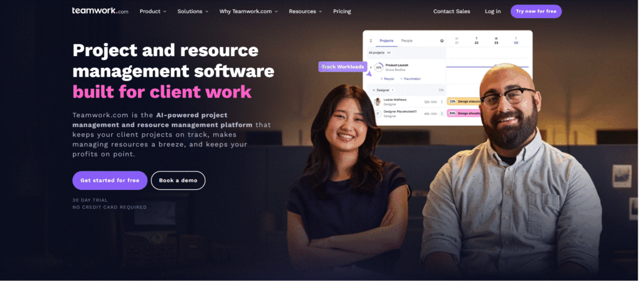Click the Book a demo button
Image resolution: width=639 pixels, height=281 pixels.
(x=178, y=180)
